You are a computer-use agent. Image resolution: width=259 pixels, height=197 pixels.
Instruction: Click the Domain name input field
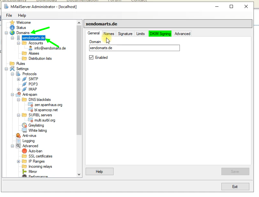click(x=134, y=48)
